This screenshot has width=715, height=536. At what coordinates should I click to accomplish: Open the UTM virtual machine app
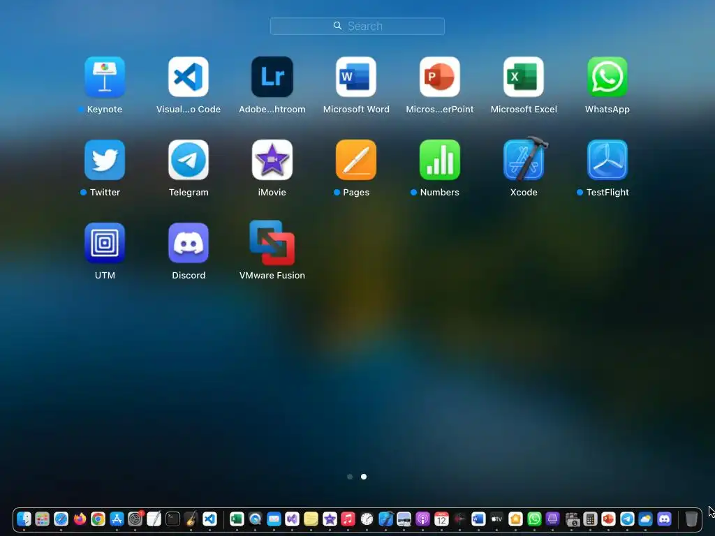[105, 243]
